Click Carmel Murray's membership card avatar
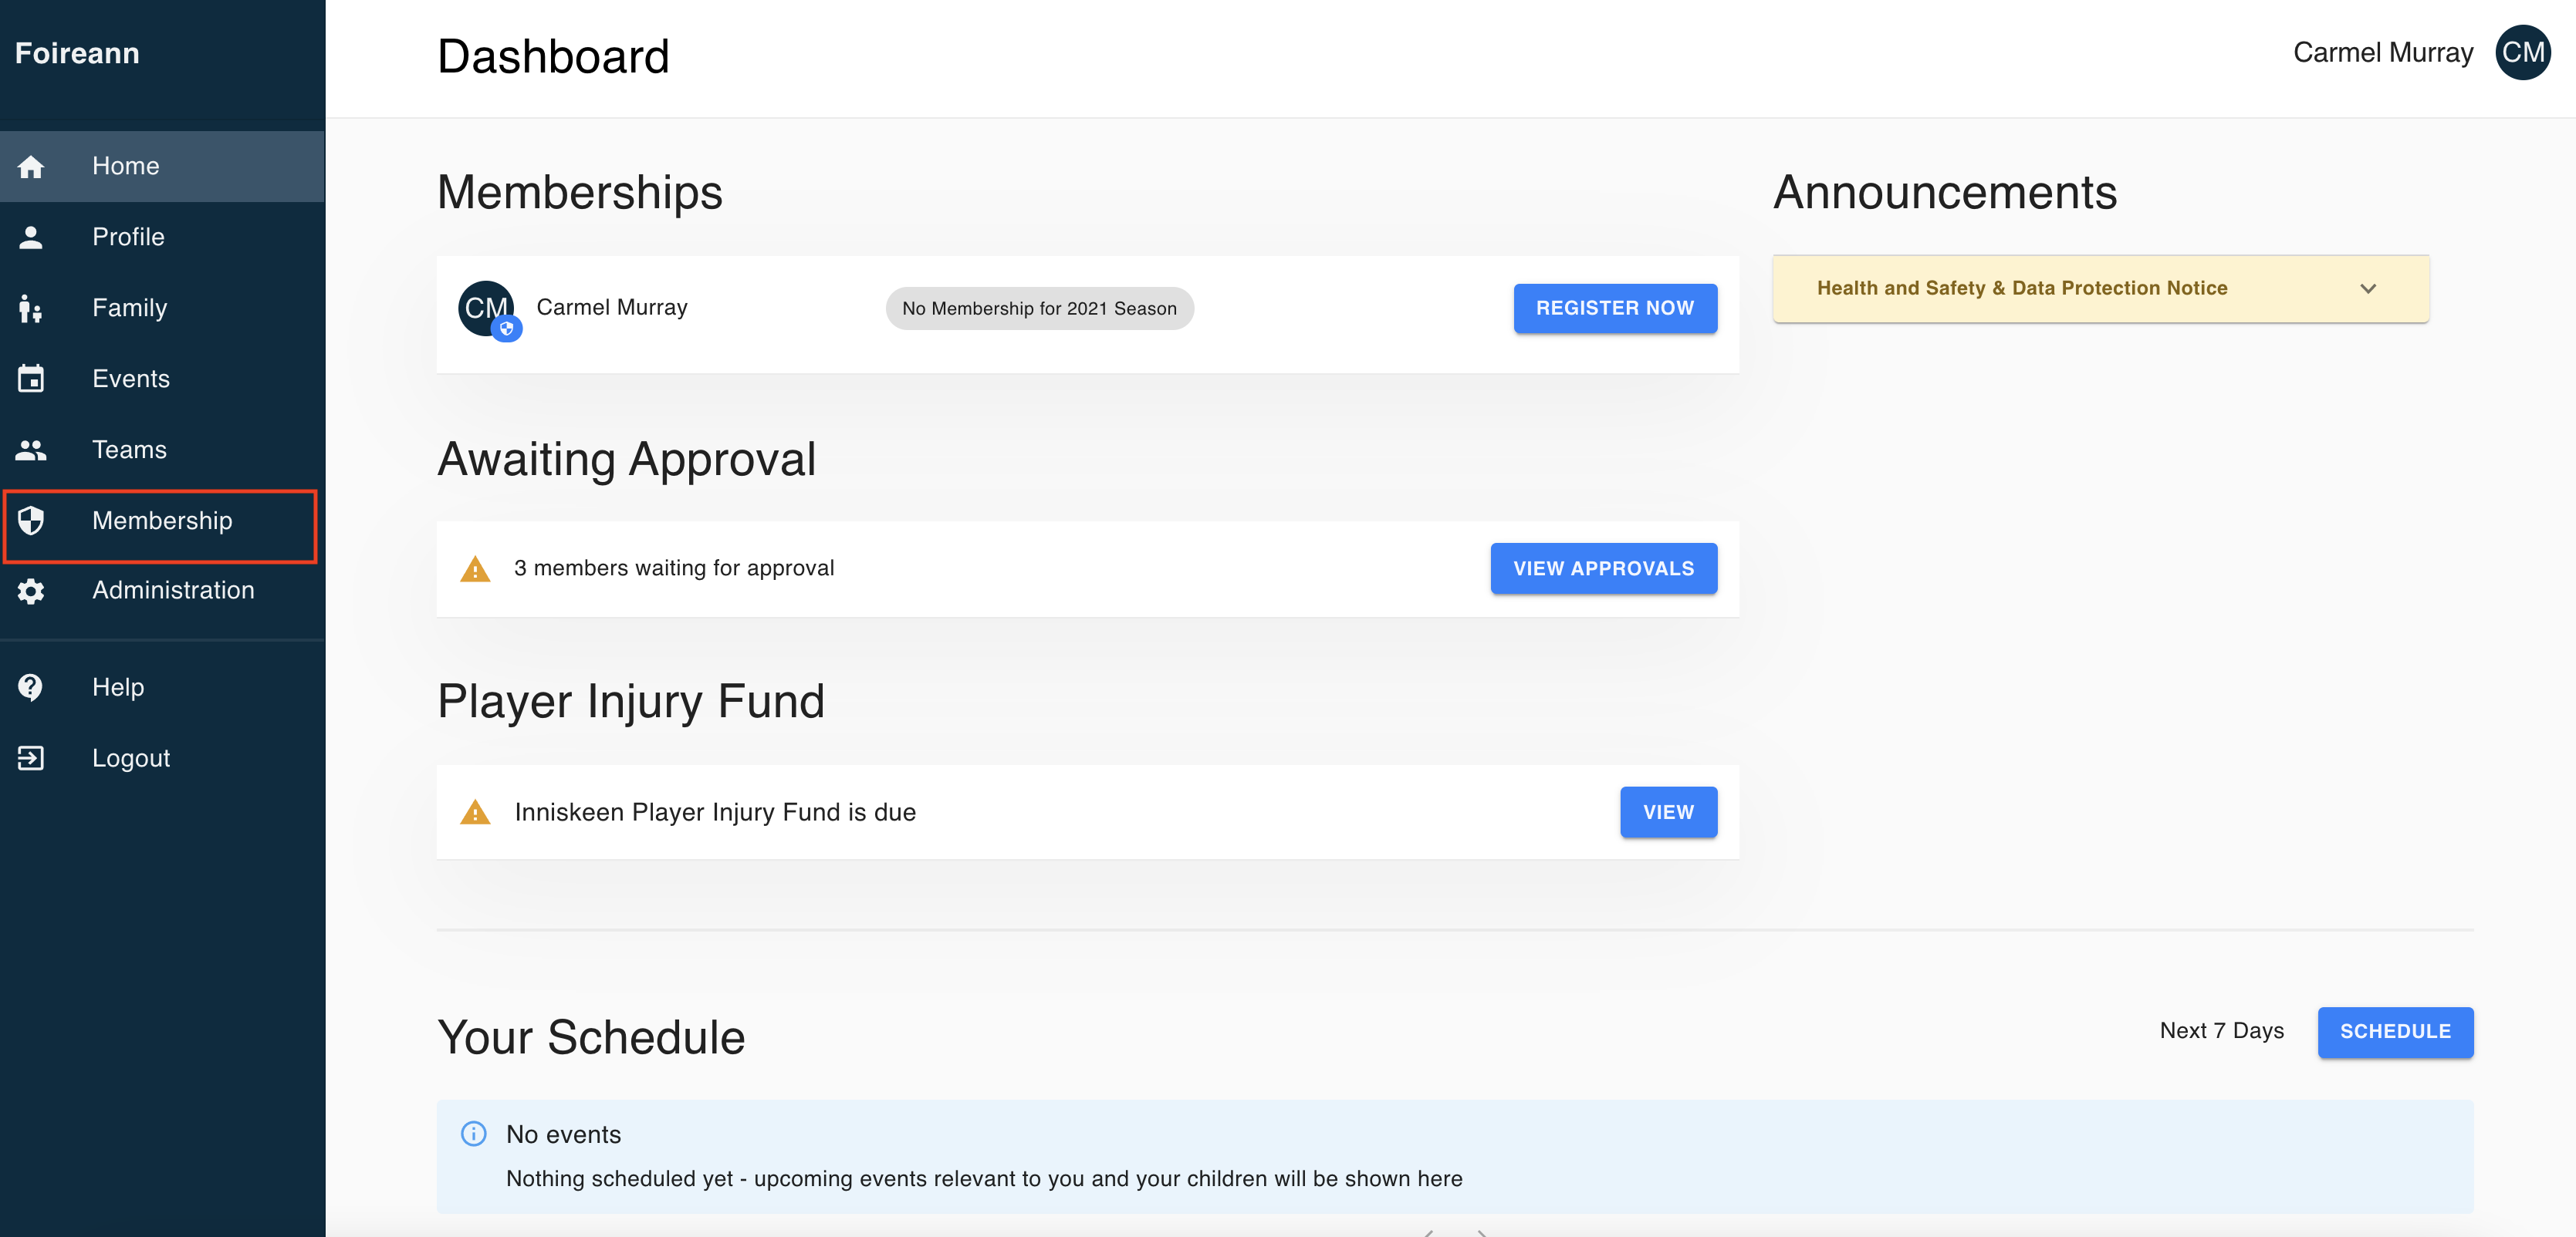Viewport: 2576px width, 1237px height. point(487,308)
